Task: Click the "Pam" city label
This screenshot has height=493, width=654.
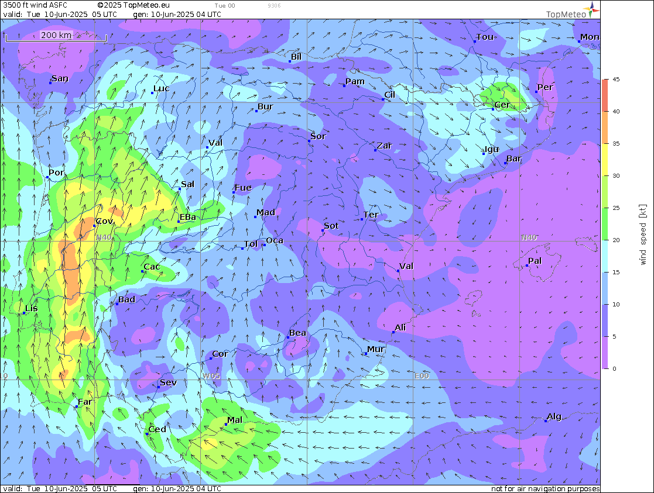Action: point(355,81)
